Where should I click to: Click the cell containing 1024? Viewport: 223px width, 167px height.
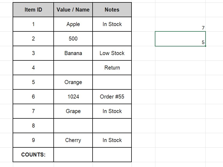tap(73, 97)
